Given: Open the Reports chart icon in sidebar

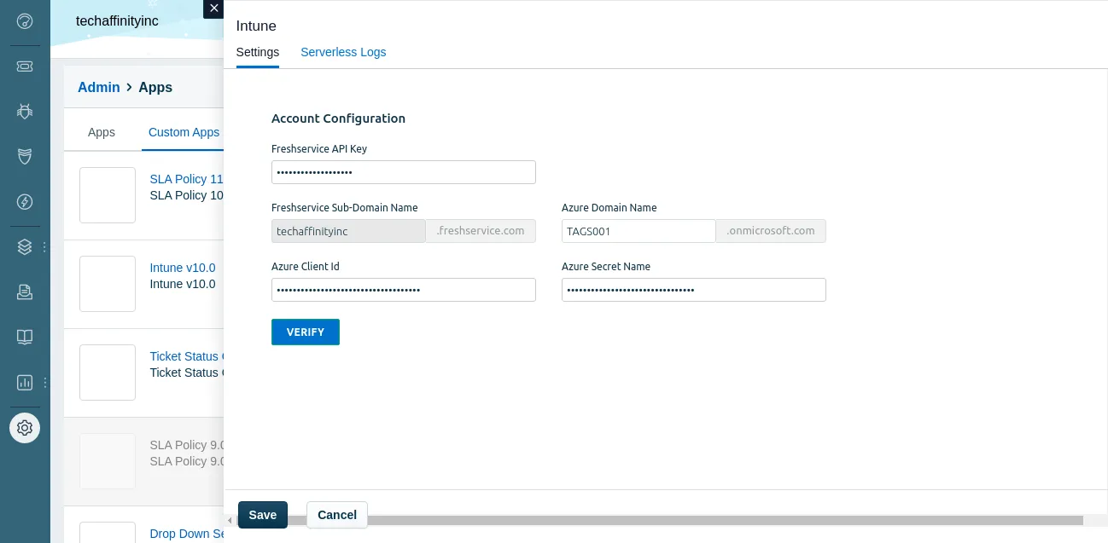Looking at the screenshot, I should pos(25,382).
